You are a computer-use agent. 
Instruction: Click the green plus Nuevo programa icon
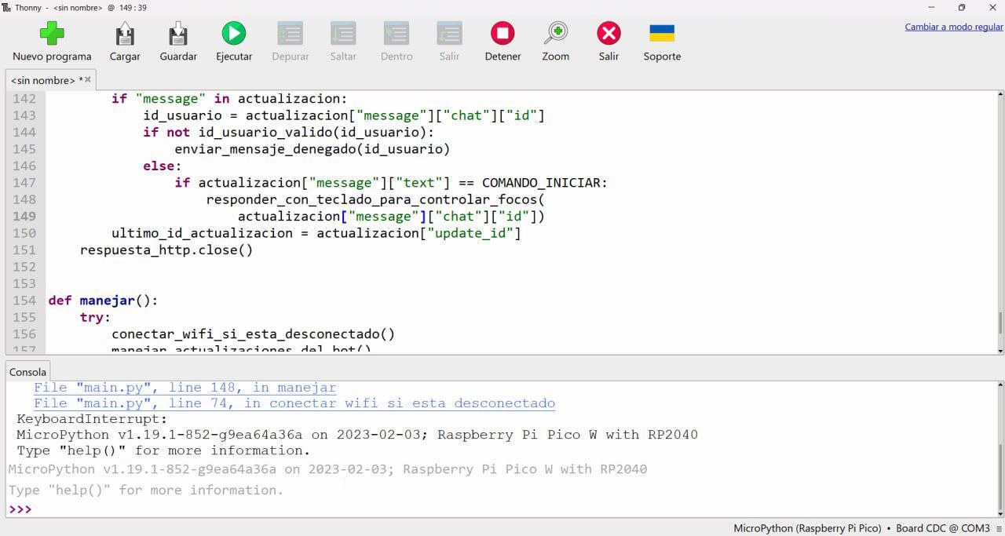(x=52, y=34)
